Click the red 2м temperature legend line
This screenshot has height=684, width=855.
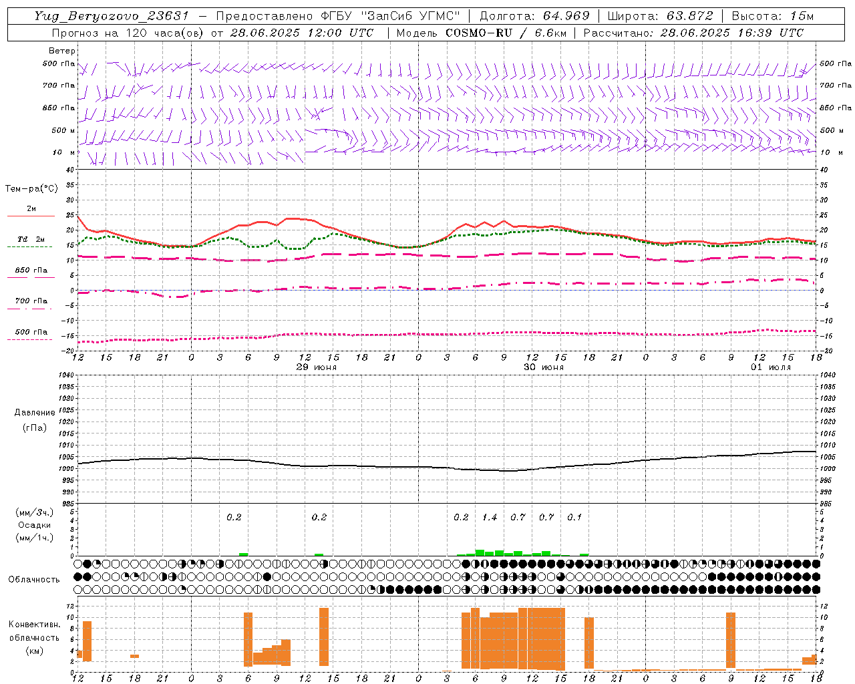pos(31,216)
